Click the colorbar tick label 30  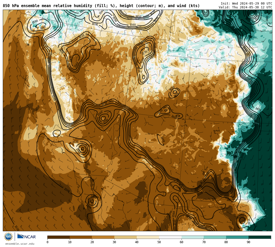tap(114, 242)
